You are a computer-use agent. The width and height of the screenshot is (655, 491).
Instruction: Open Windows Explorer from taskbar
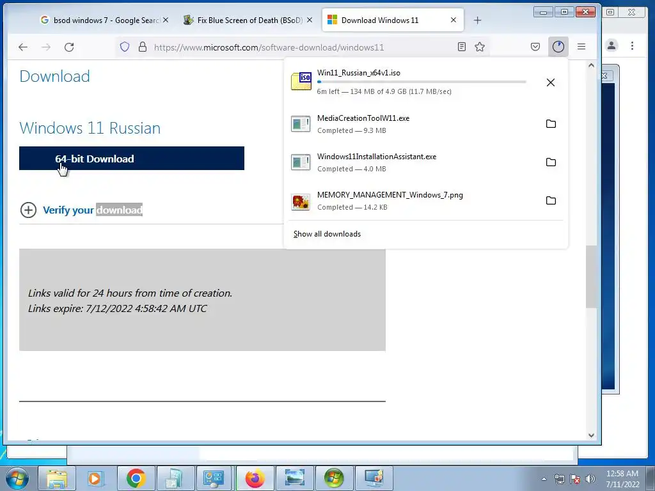(x=57, y=478)
